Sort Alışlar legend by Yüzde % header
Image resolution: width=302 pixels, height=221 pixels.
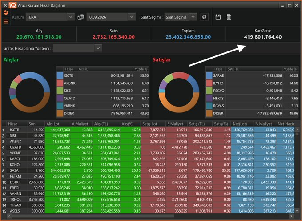coord(141,69)
